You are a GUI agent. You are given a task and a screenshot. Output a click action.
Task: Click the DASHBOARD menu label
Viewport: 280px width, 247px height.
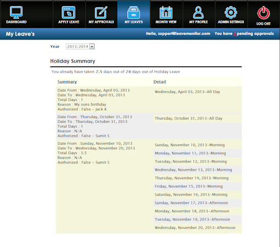[x=16, y=22]
